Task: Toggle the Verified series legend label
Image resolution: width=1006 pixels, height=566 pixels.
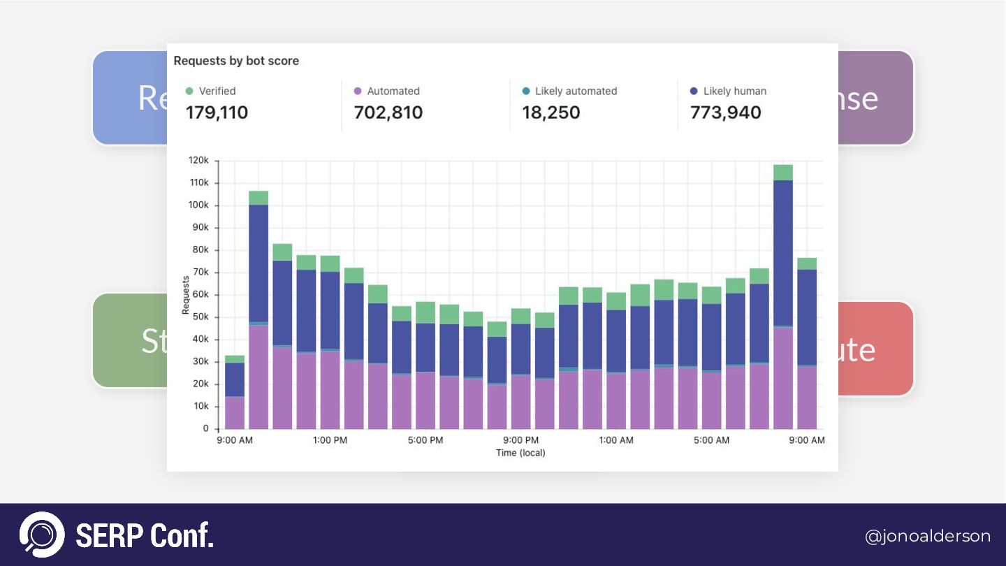Action: [217, 91]
